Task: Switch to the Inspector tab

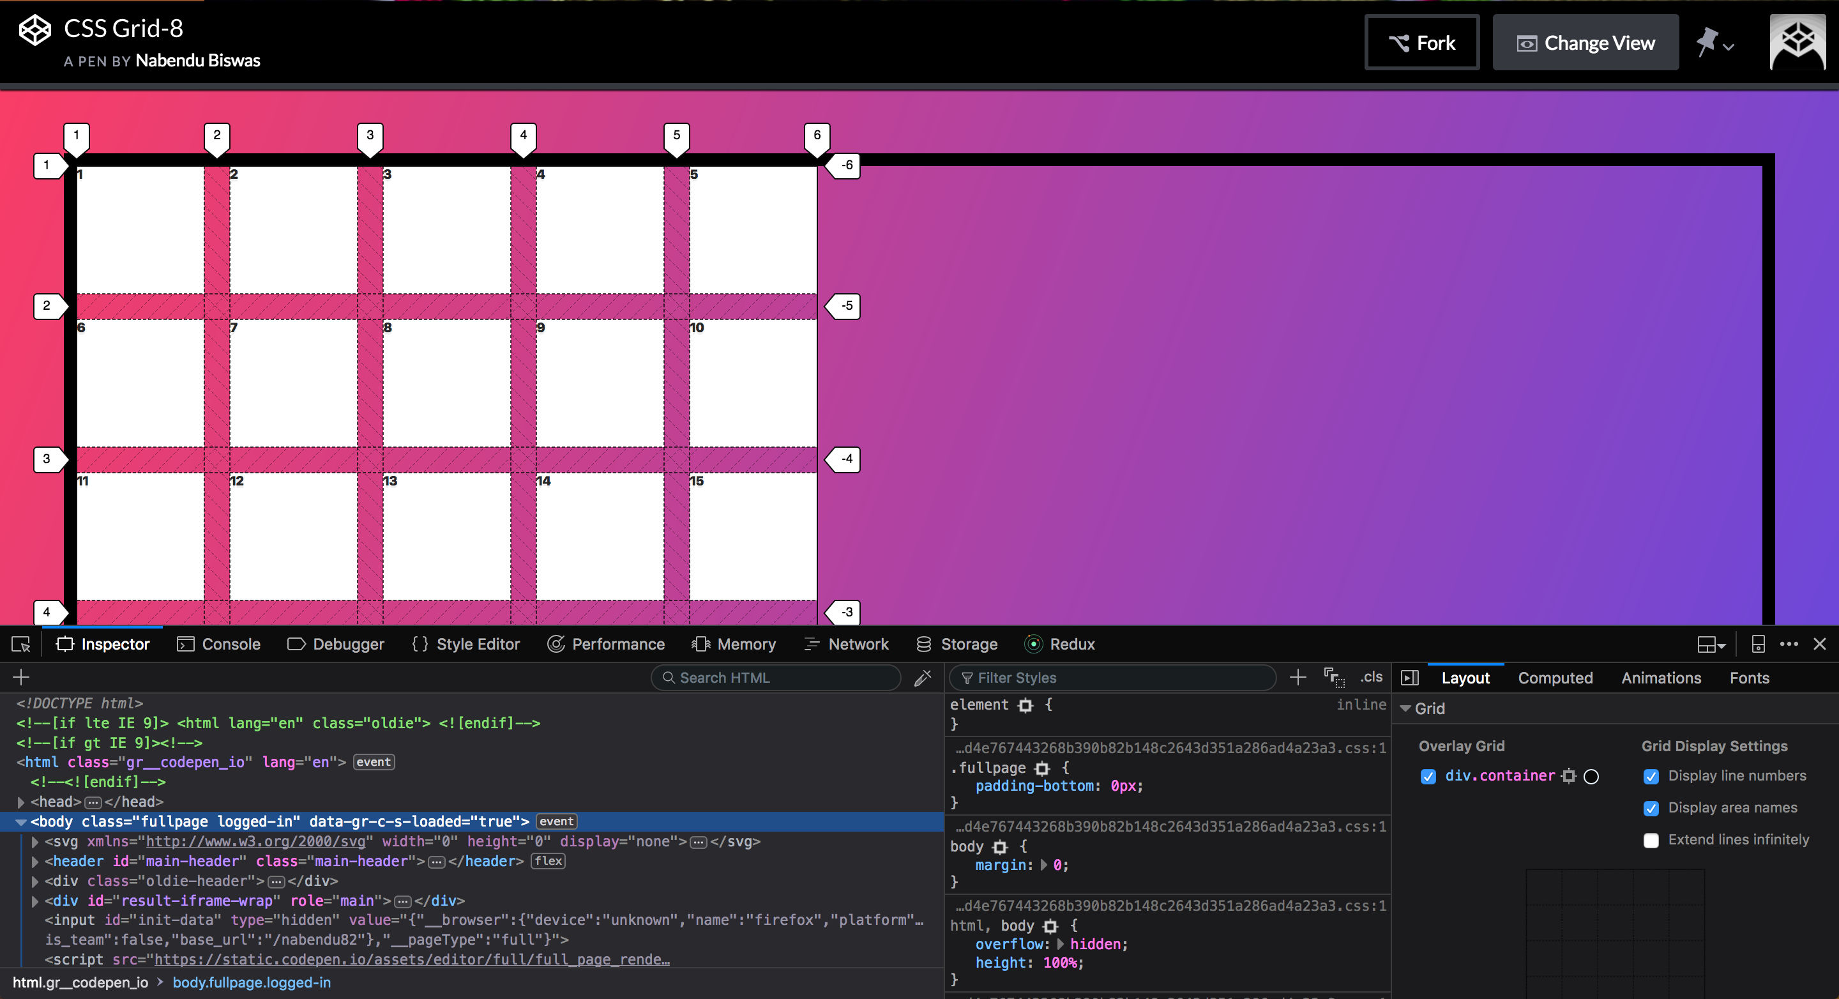Action: (103, 644)
